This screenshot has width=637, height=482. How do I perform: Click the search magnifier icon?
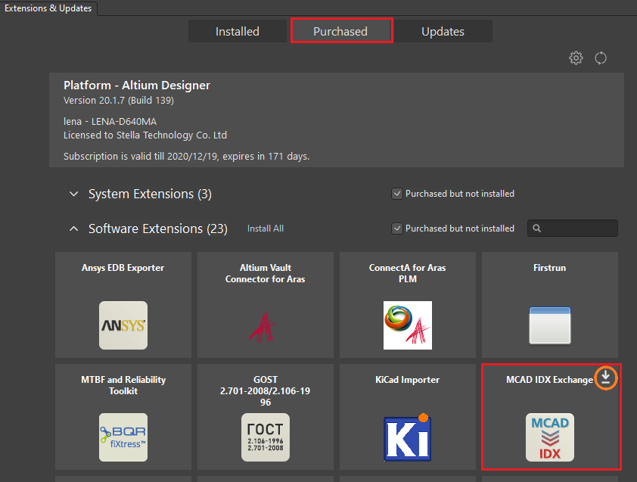pyautogui.click(x=536, y=229)
